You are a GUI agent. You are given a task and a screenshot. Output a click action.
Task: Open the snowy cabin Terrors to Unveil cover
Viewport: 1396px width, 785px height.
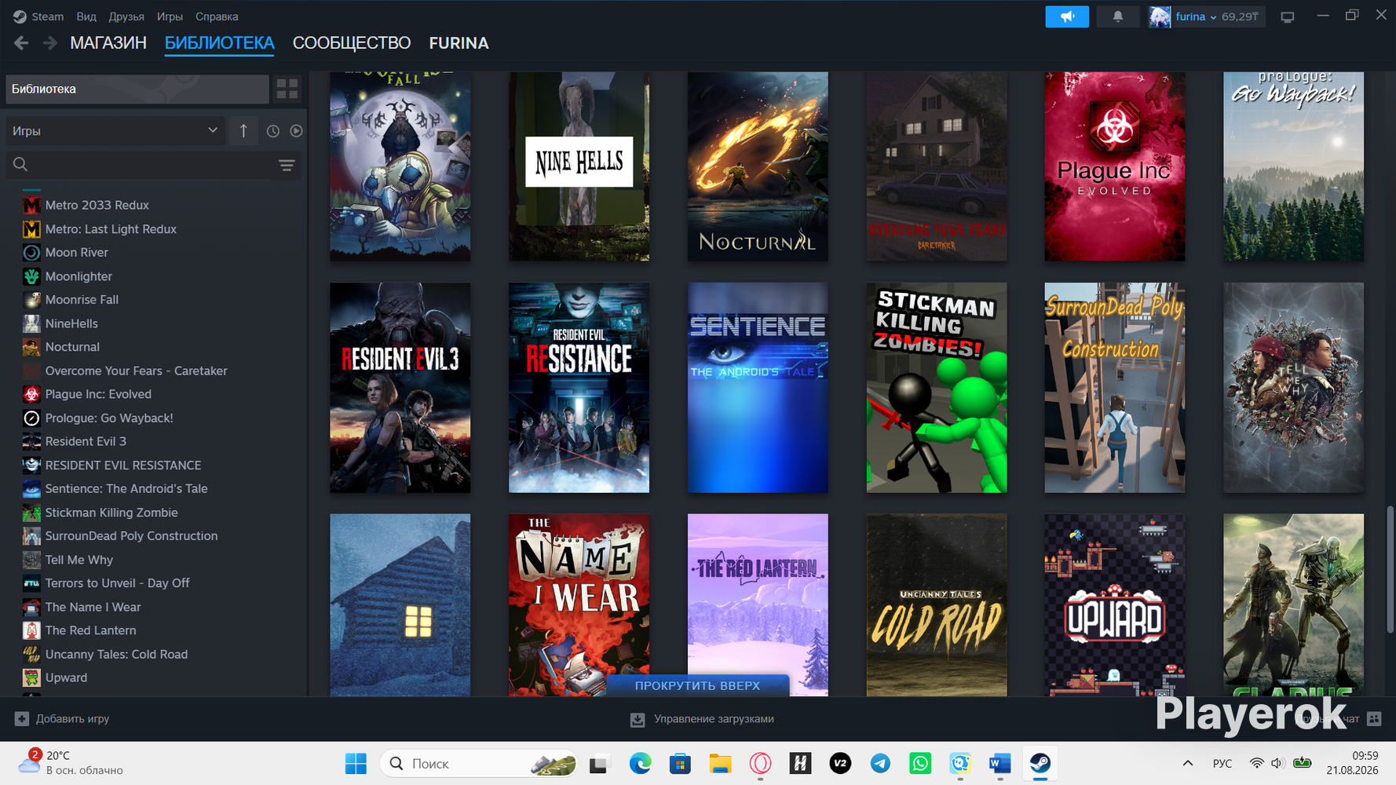(x=400, y=605)
